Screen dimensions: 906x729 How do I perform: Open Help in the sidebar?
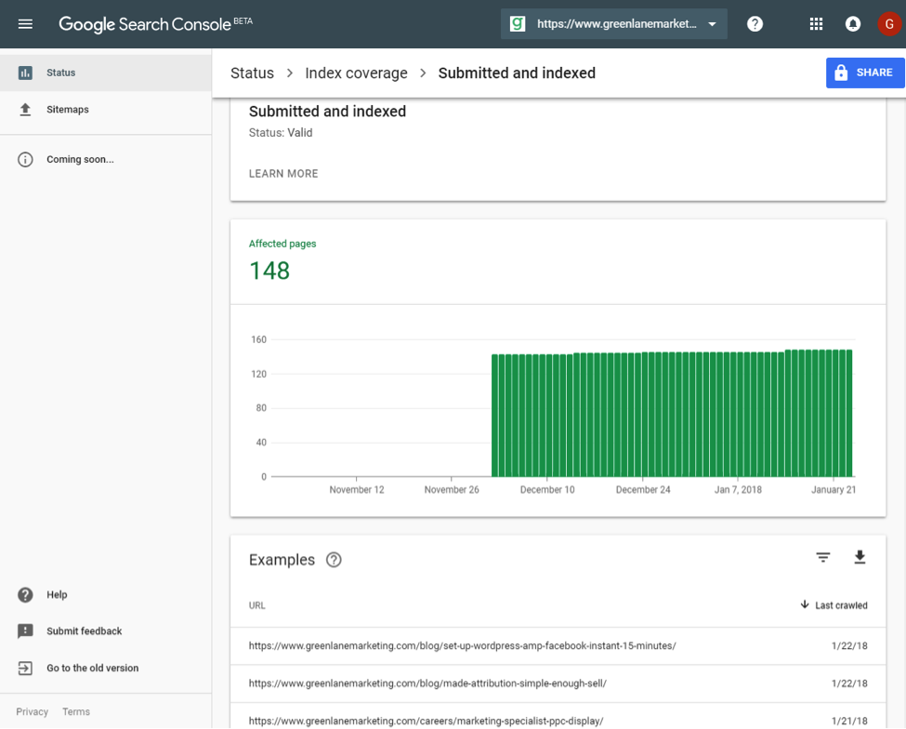pyautogui.click(x=106, y=594)
